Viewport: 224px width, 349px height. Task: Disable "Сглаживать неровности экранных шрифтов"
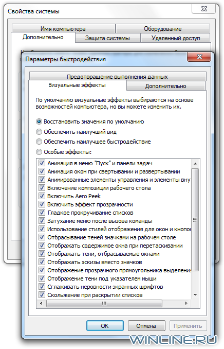[42, 286]
